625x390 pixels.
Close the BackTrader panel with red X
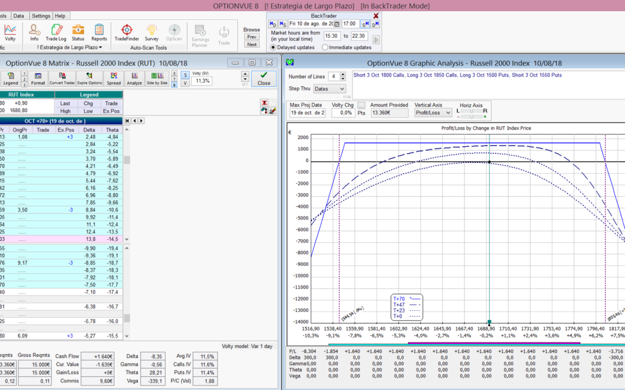pyautogui.click(x=376, y=16)
